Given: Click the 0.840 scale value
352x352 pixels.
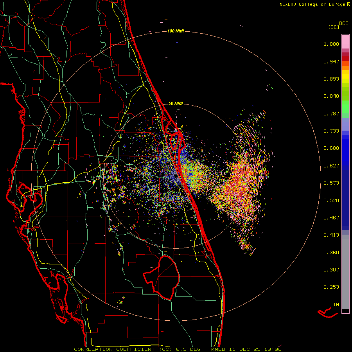Looking at the screenshot, I should click(x=331, y=96).
